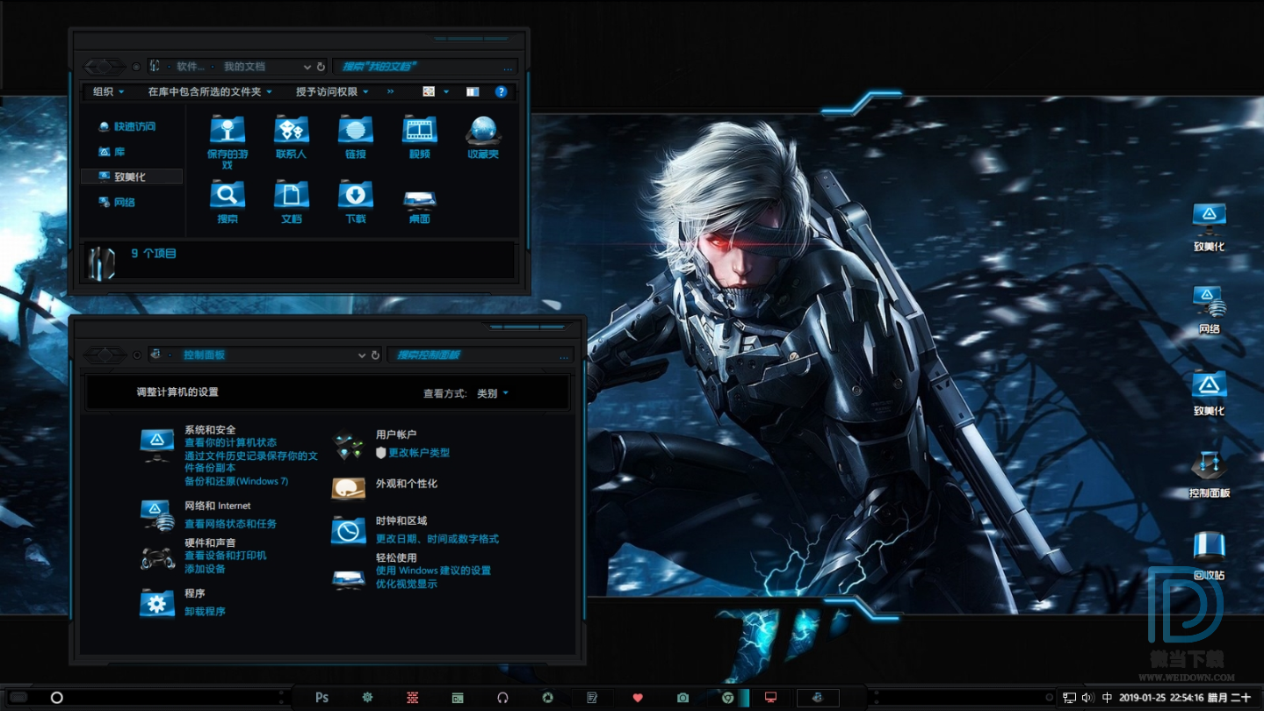Click the Cortana circle on taskbar
Screen dimensions: 1264x711
(56, 698)
